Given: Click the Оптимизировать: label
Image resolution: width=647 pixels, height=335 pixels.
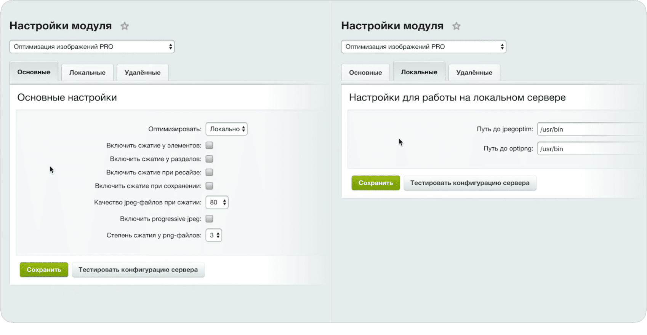Looking at the screenshot, I should [175, 129].
